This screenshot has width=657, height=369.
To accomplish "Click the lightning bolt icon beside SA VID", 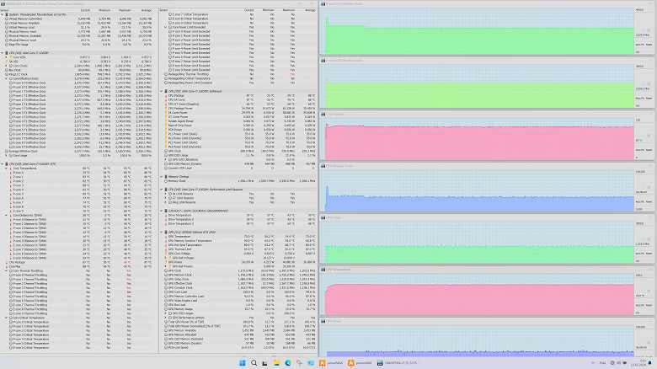I will (x=7, y=61).
